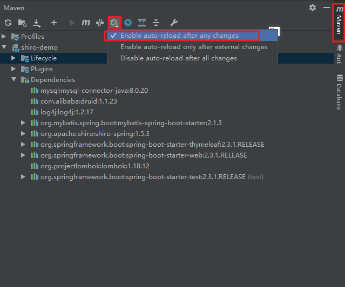The width and height of the screenshot is (345, 287).
Task: Click the shiro-demo Maven module icon
Action: click(x=16, y=47)
